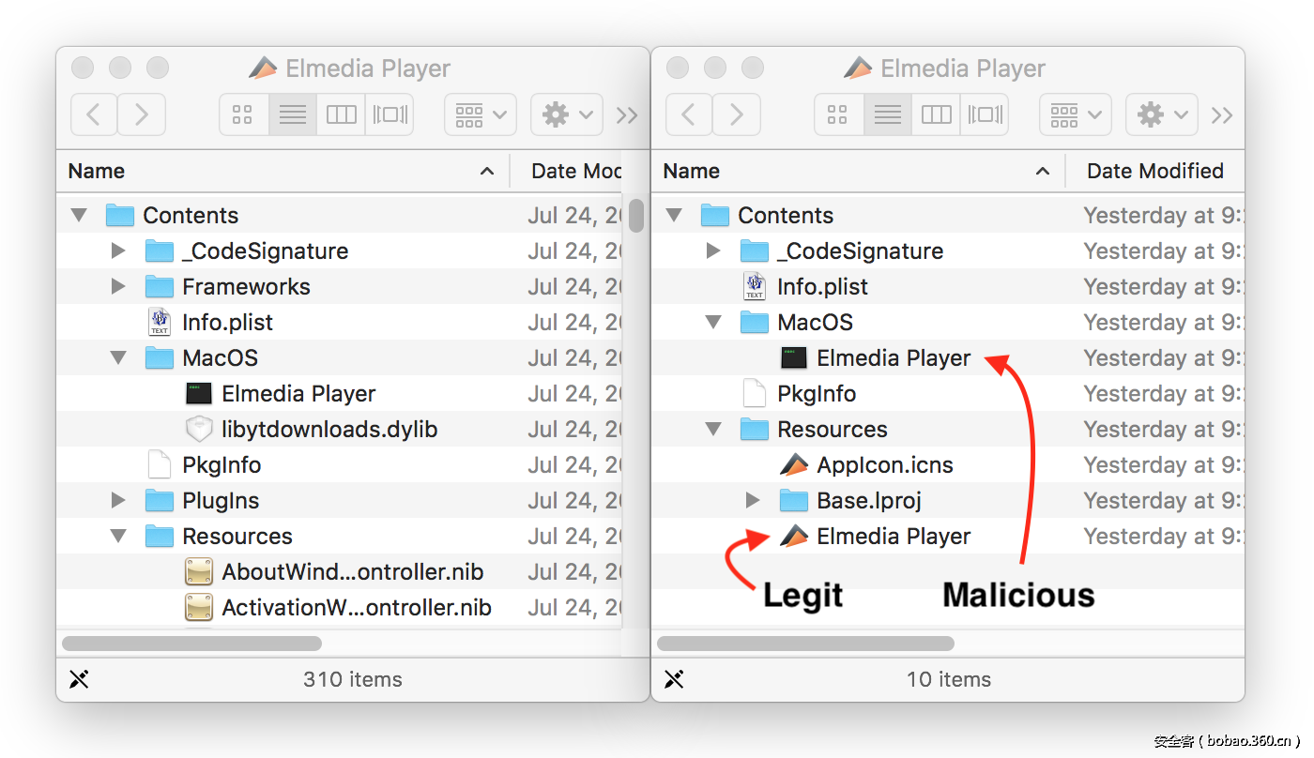Viewport: 1314px width, 758px height.
Task: Switch 10-item window to column view
Action: (x=936, y=114)
